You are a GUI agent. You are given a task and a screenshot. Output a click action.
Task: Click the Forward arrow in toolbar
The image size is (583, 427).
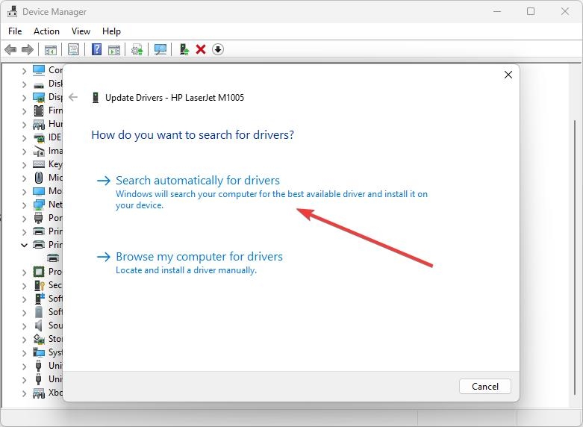click(x=28, y=49)
